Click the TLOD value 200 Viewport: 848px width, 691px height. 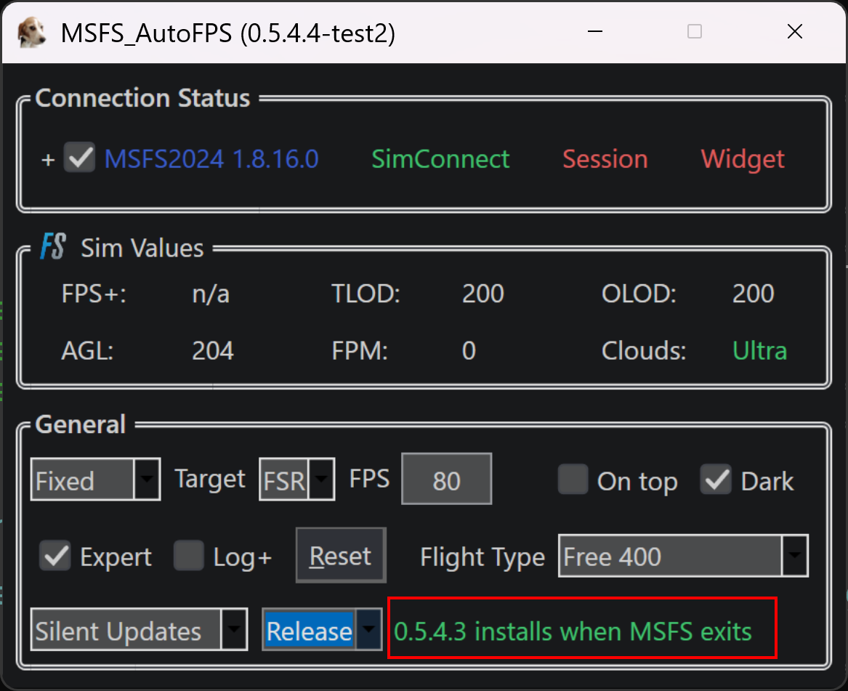(483, 294)
